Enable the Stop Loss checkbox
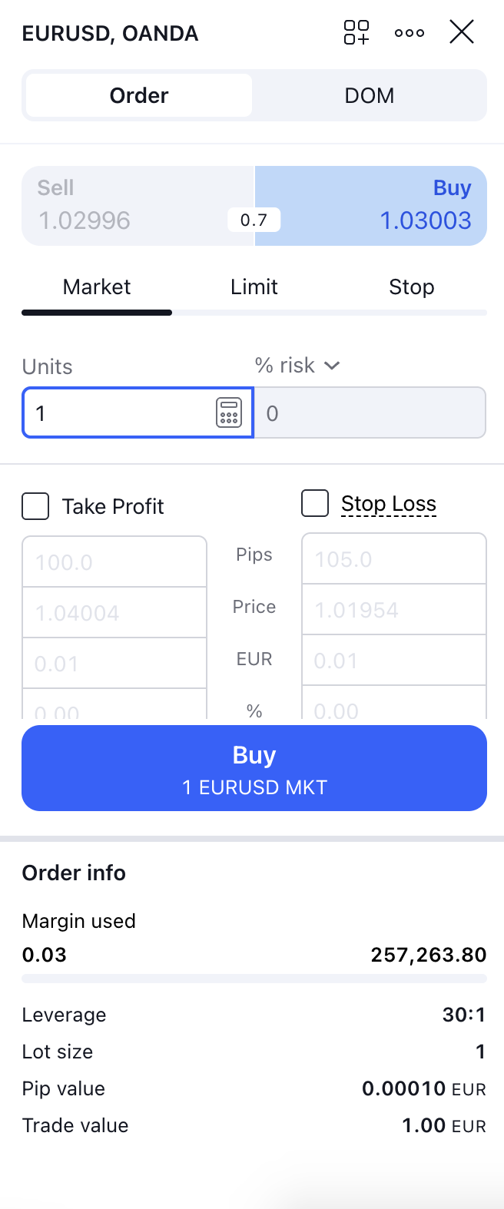This screenshot has width=504, height=1209. (x=315, y=504)
